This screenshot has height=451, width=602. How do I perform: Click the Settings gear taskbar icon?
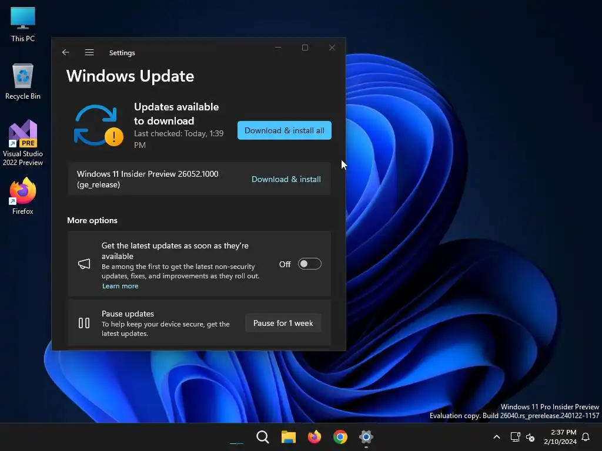pyautogui.click(x=366, y=437)
